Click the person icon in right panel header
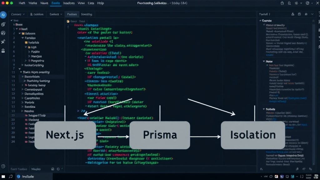 point(293,14)
